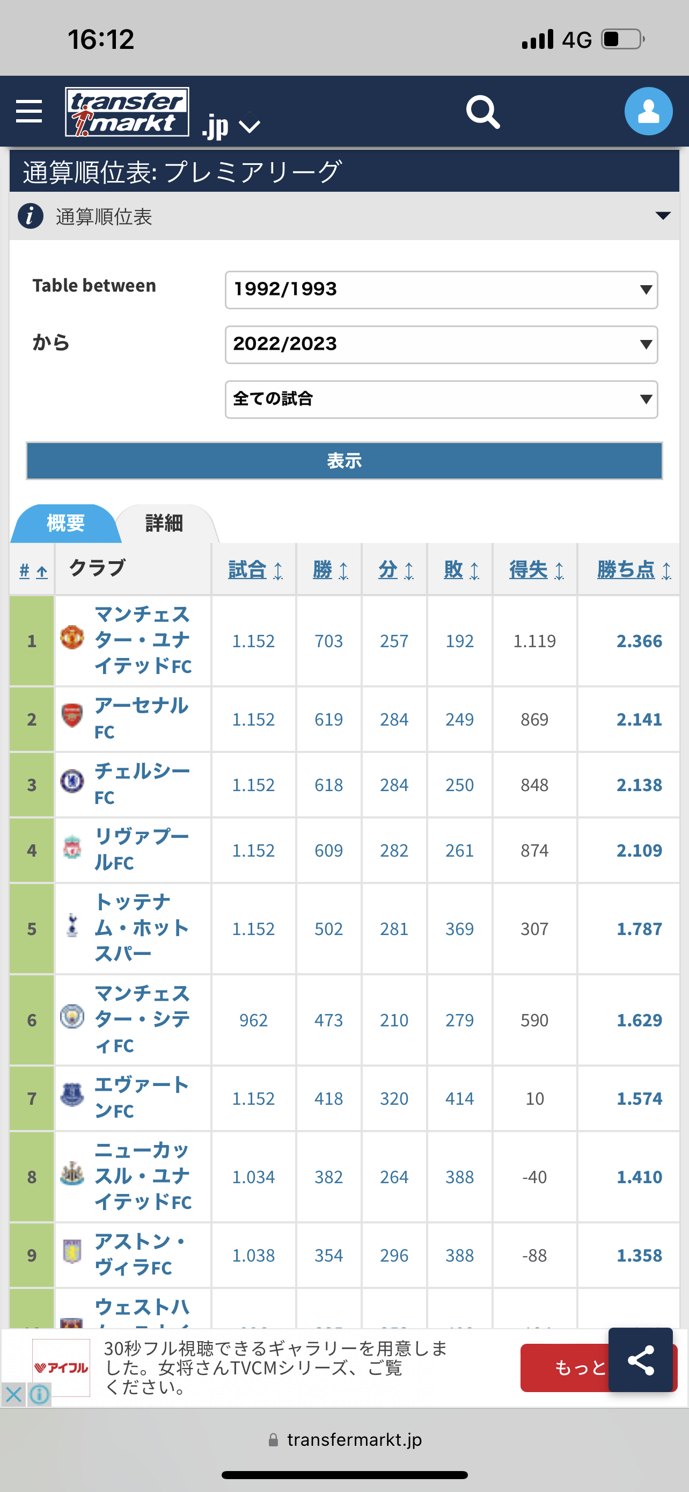Click the Manchester United club crest
This screenshot has height=1492, width=689.
[72, 637]
